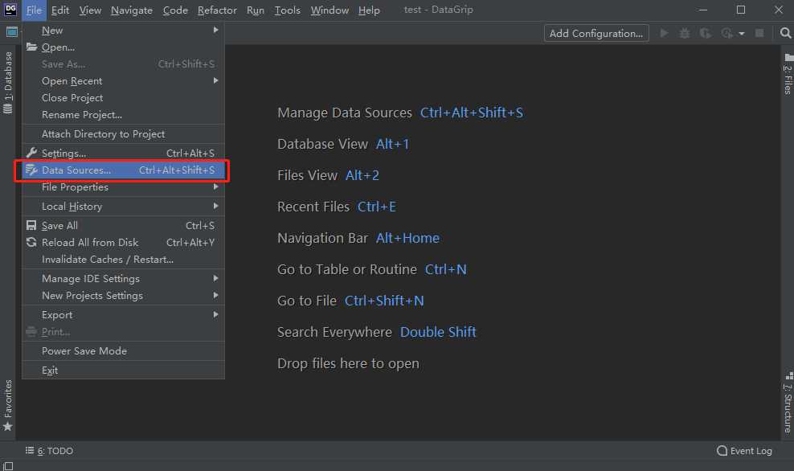Click the Profiler run icon
Image resolution: width=794 pixels, height=471 pixels.
[726, 33]
